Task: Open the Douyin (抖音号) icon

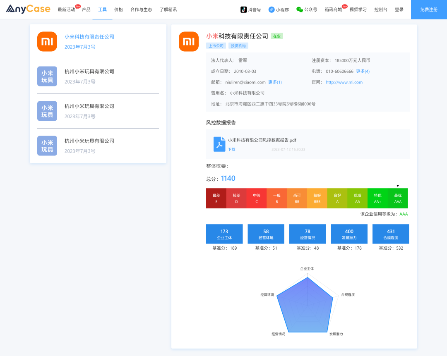Action: pos(243,10)
